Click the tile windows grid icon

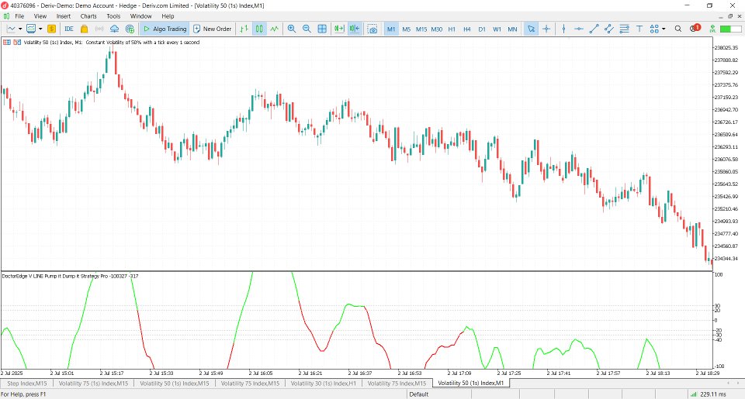coord(322,29)
